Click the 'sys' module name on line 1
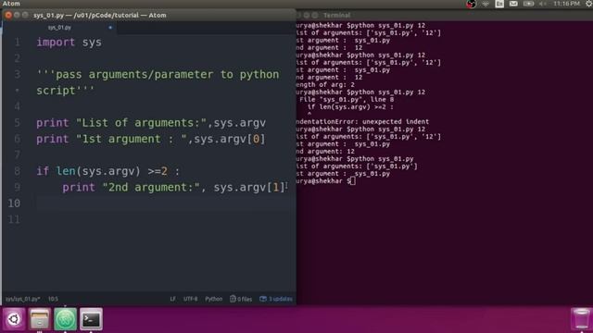The width and height of the screenshot is (593, 333). pyautogui.click(x=92, y=43)
